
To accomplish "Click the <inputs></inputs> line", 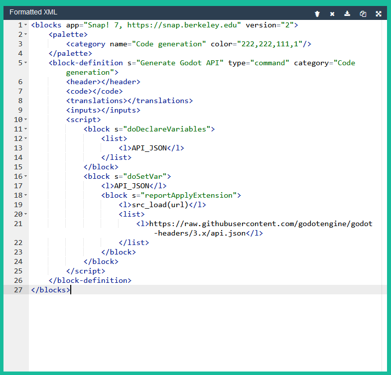I will point(103,110).
